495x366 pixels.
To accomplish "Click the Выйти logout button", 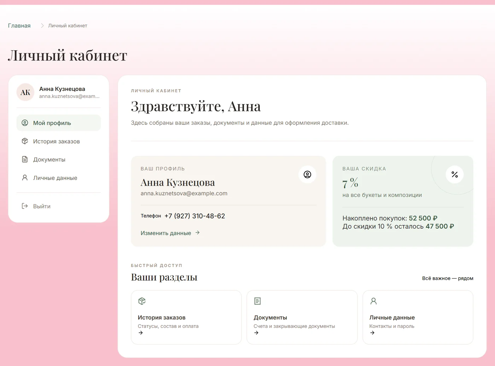I will pyautogui.click(x=59, y=206).
